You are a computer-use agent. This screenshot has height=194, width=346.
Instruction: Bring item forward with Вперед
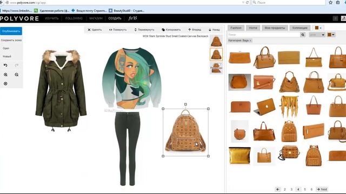[195, 30]
